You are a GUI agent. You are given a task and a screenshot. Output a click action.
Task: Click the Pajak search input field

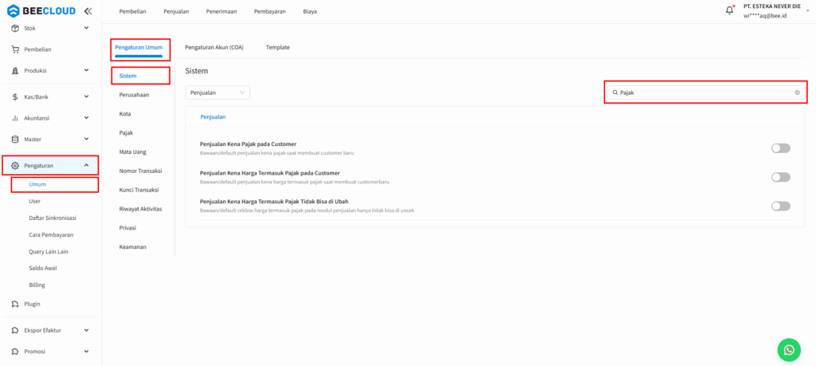pos(701,92)
